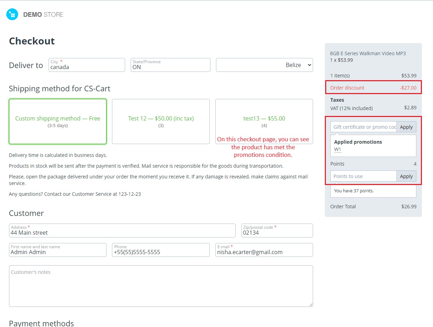The image size is (433, 327).
Task: Edit the City field containing canada
Action: coord(87,65)
